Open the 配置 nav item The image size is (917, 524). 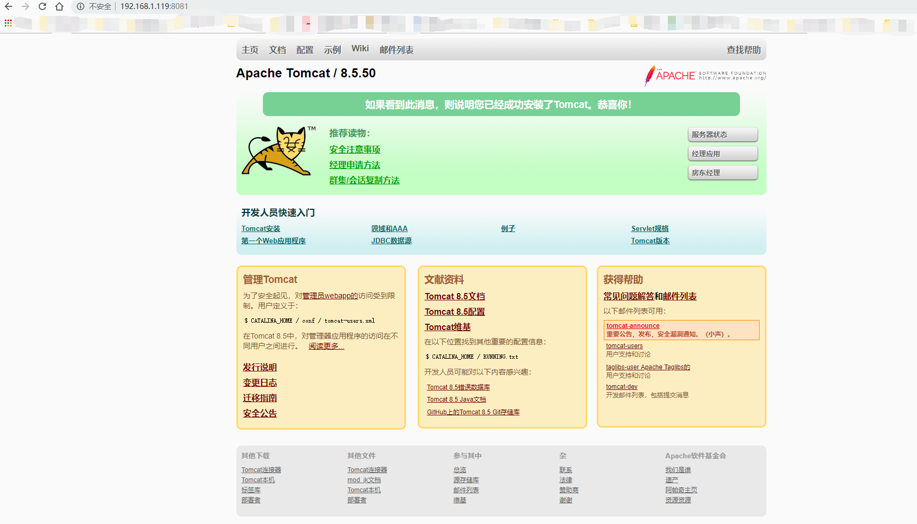point(305,50)
